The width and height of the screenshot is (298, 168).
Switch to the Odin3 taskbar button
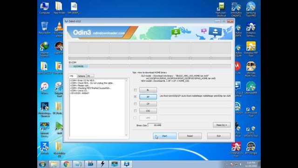pos(127,164)
